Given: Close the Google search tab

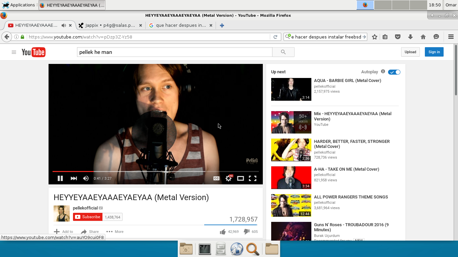Looking at the screenshot, I should 211,25.
